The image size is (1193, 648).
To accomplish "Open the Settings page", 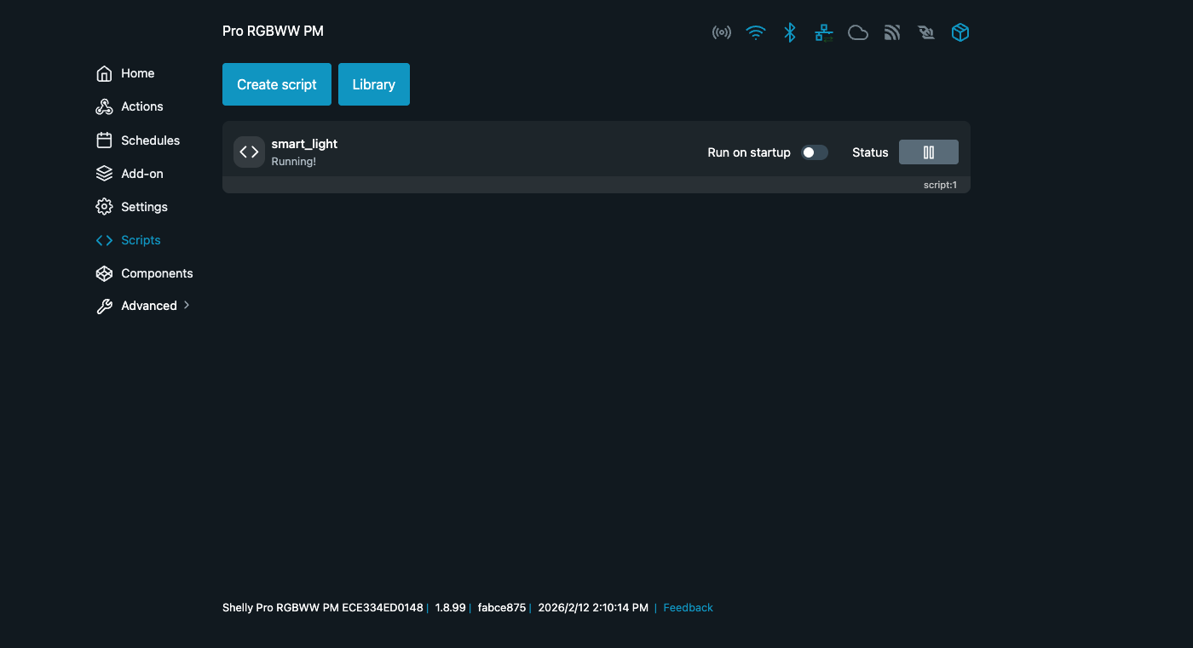I will click(x=144, y=207).
